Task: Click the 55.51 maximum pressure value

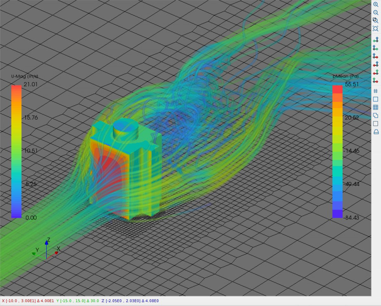Action: pyautogui.click(x=352, y=84)
